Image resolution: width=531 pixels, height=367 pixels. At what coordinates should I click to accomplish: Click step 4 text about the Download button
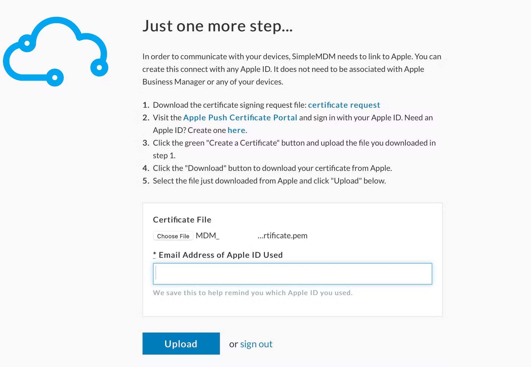272,168
